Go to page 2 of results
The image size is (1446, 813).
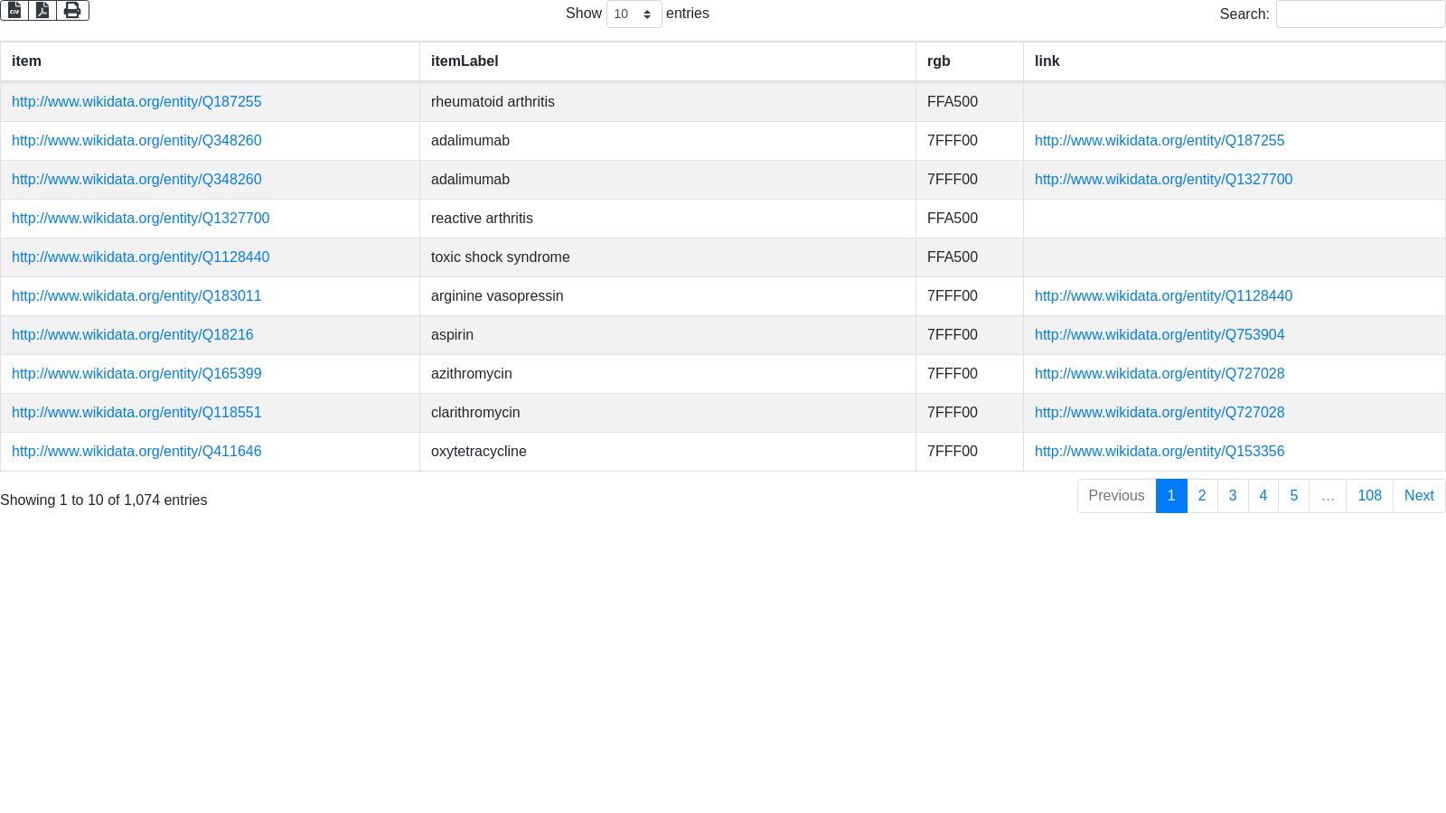point(1202,496)
